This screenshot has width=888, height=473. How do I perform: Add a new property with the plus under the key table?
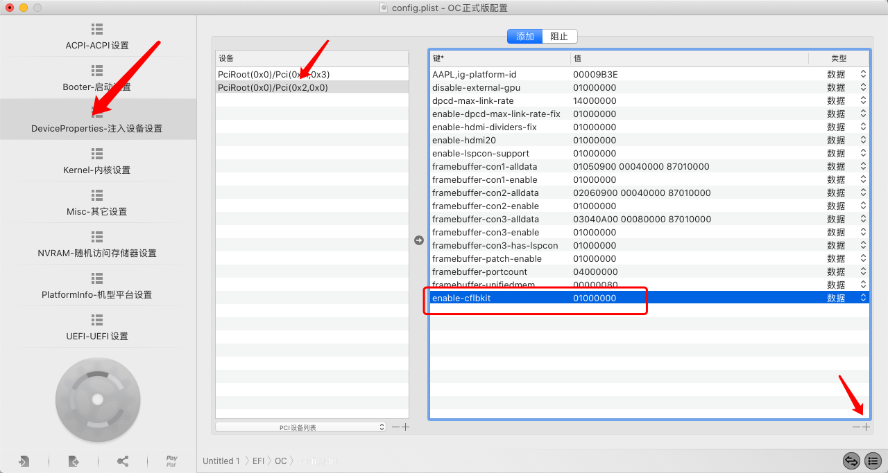coord(866,427)
